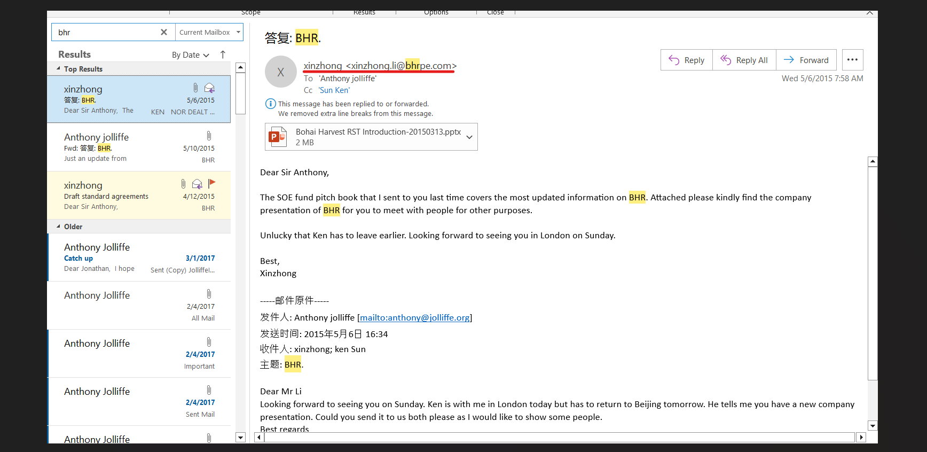The width and height of the screenshot is (927, 452).
Task: Open Anthony Jolliffe email marked Important
Action: [139, 354]
